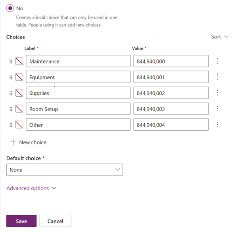
Task: Click the Room Setup label field
Action: 78,109
